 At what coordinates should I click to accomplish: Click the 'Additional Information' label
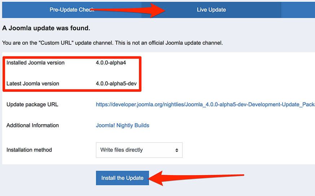33,125
